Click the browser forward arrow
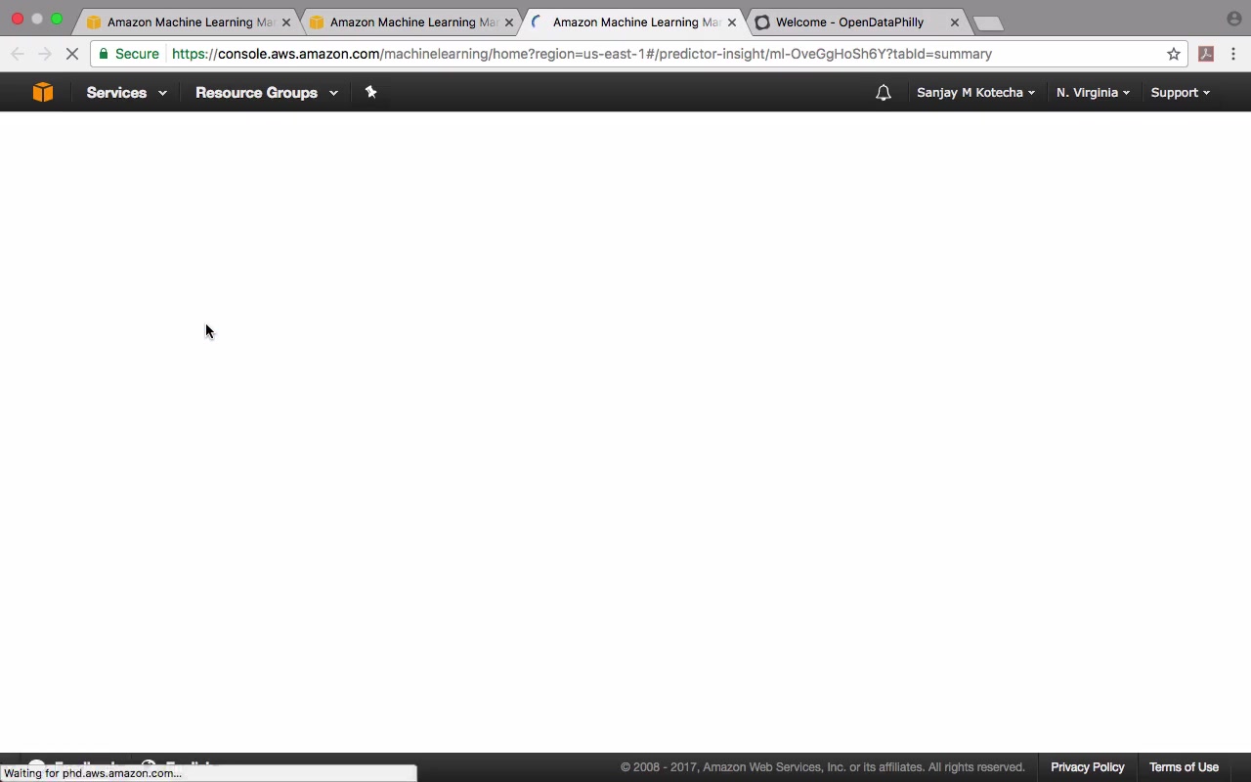1251x782 pixels. (44, 54)
